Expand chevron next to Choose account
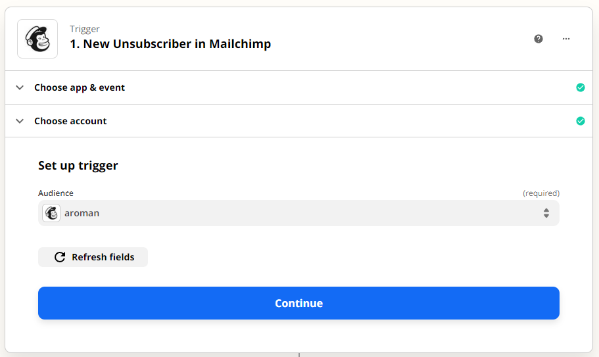Image resolution: width=599 pixels, height=357 pixels. point(20,121)
